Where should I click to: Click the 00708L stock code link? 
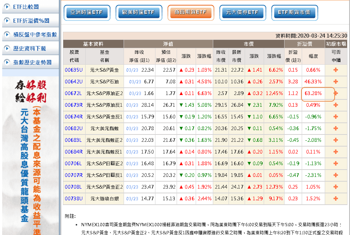tap(74, 187)
